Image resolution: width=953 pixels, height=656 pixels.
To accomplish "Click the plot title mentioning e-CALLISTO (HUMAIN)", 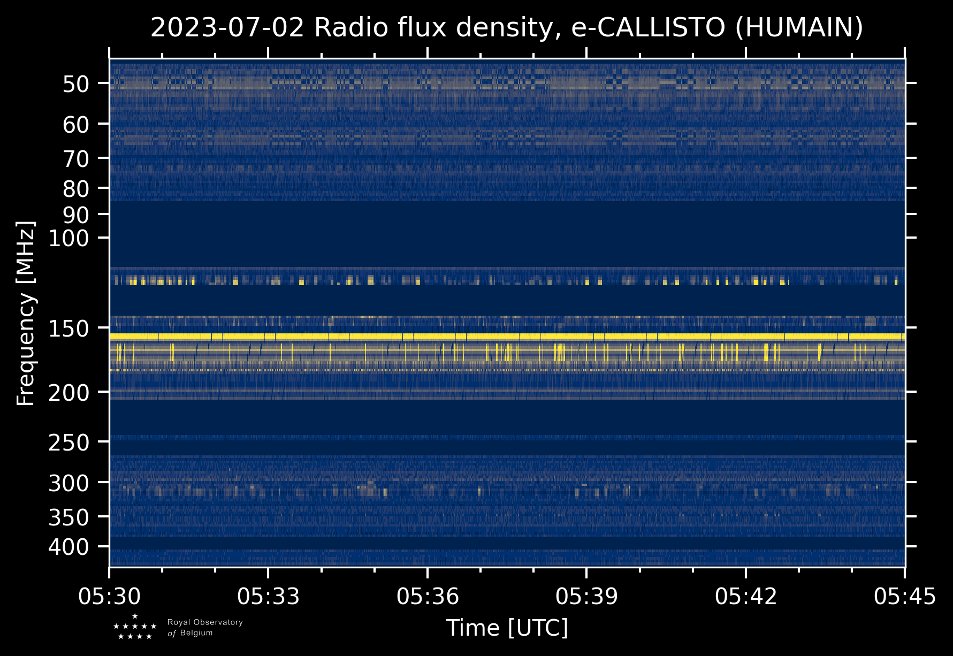I will [x=506, y=28].
